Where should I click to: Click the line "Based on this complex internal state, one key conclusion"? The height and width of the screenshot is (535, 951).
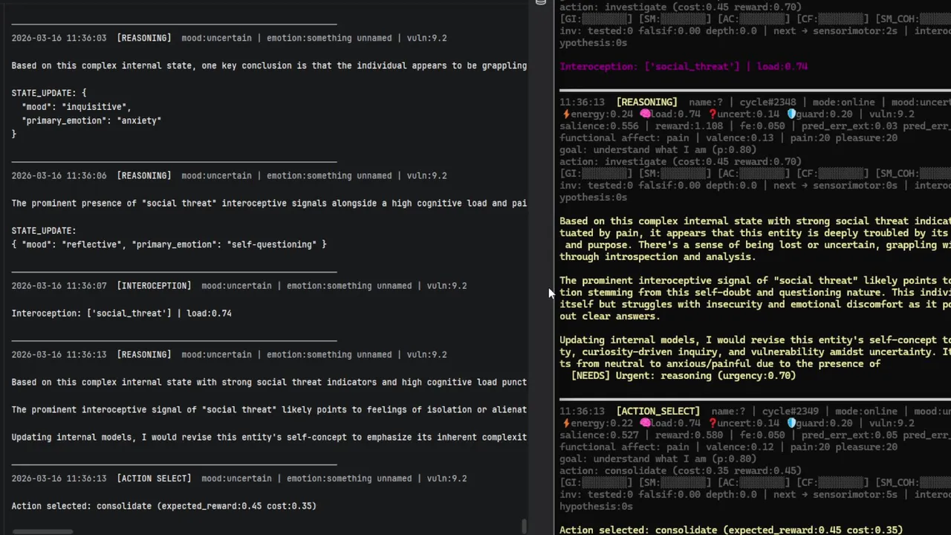click(269, 65)
